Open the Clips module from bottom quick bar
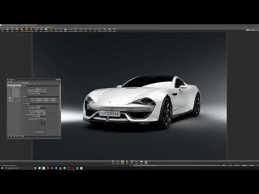 [132, 162]
